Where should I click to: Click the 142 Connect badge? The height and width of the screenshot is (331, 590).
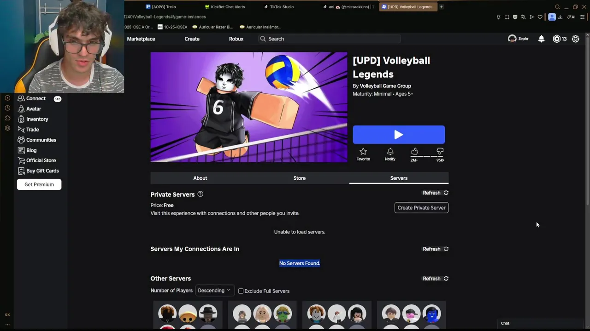[57, 99]
